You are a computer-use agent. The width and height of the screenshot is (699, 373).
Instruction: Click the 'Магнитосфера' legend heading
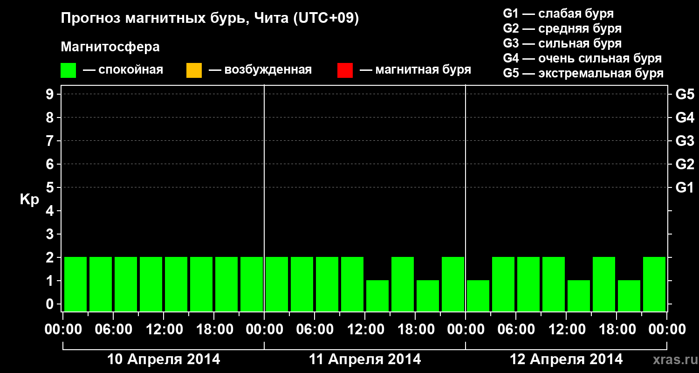tap(110, 47)
